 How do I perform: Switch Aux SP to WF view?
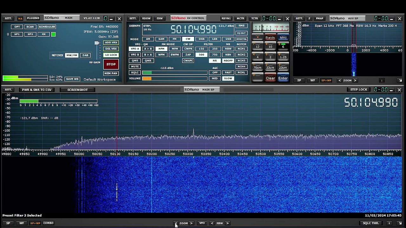(x=312, y=80)
